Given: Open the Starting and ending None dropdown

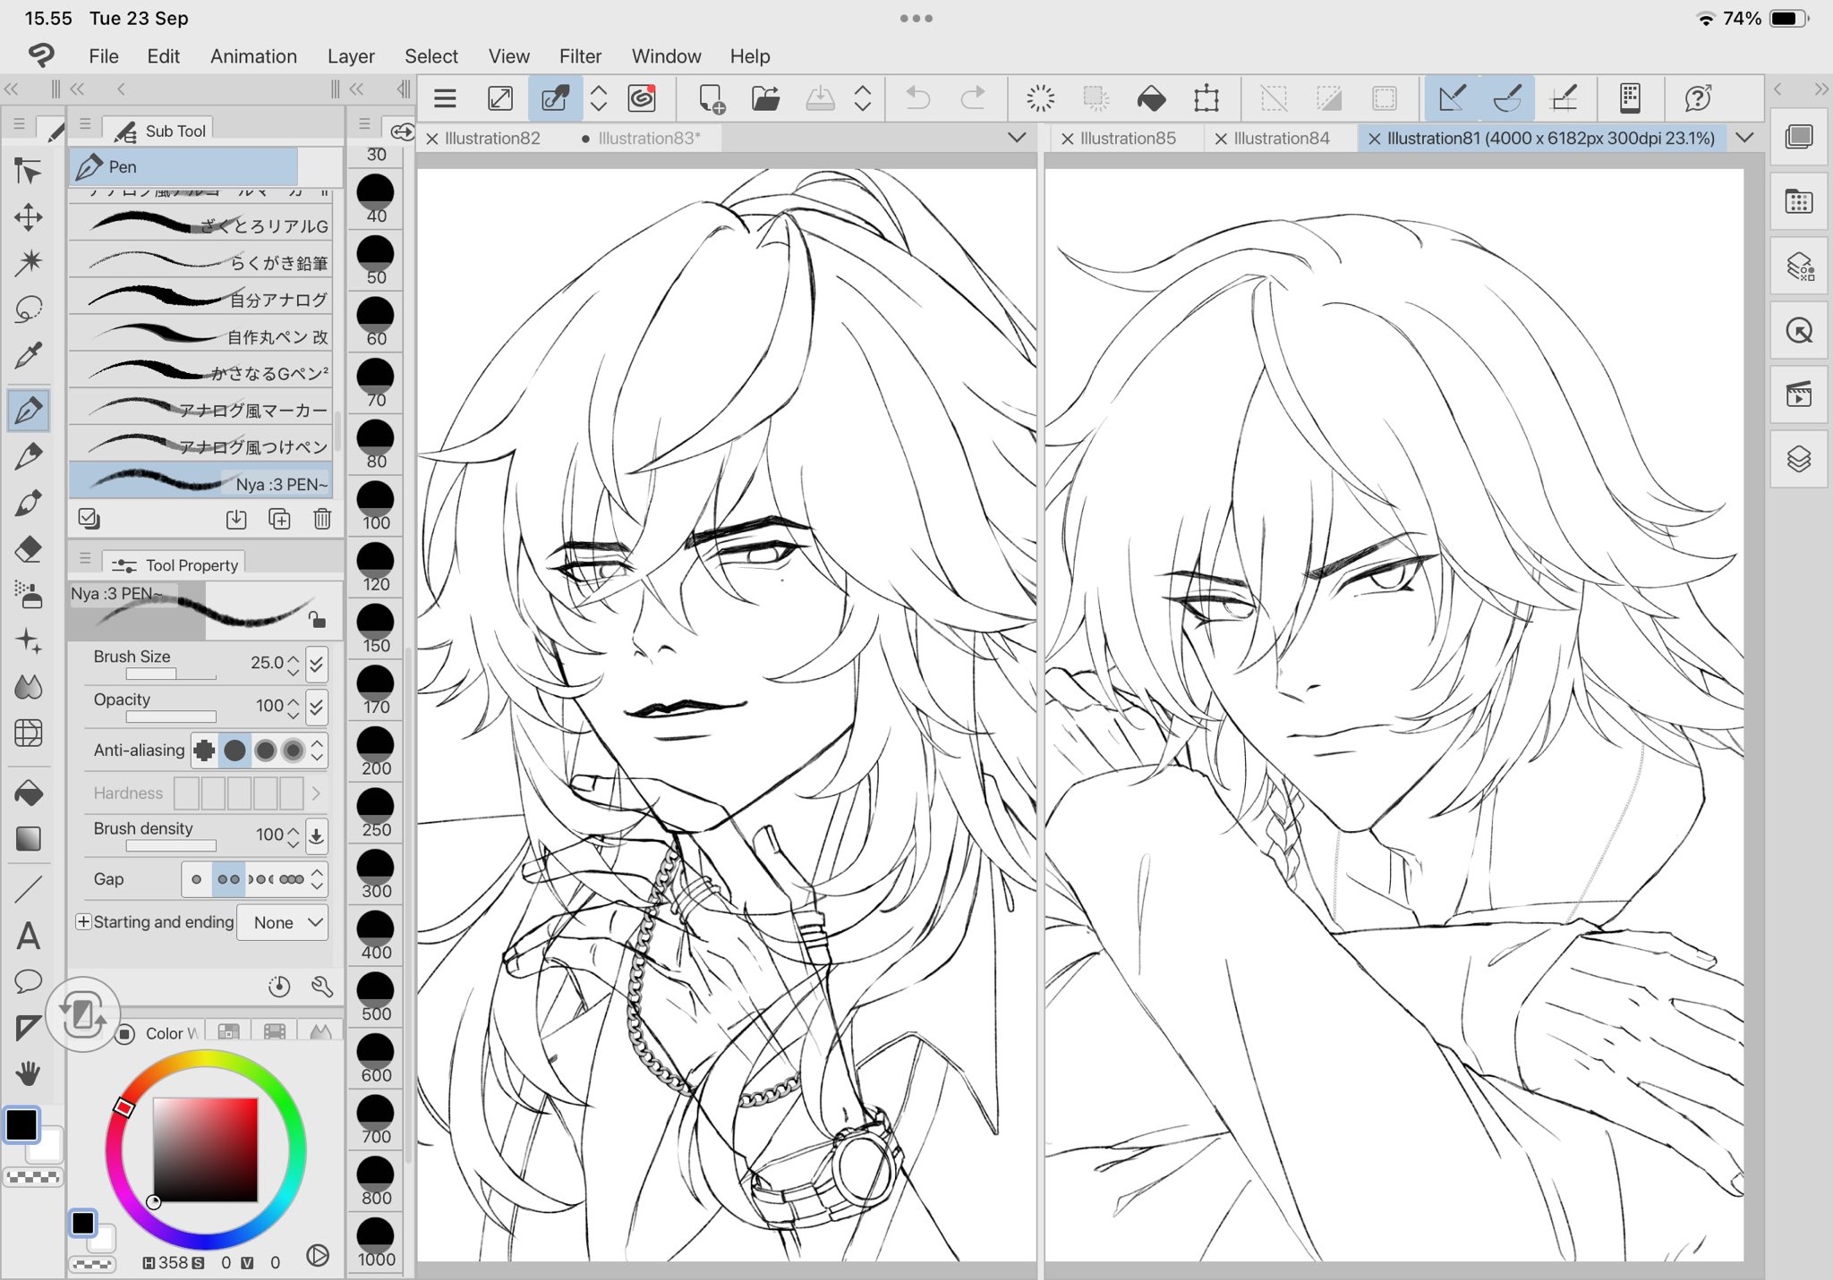Looking at the screenshot, I should [283, 922].
